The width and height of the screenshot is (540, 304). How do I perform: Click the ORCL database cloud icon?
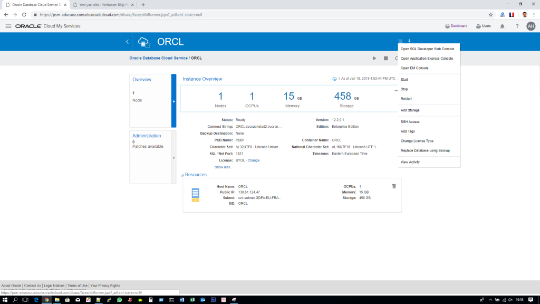tap(143, 42)
